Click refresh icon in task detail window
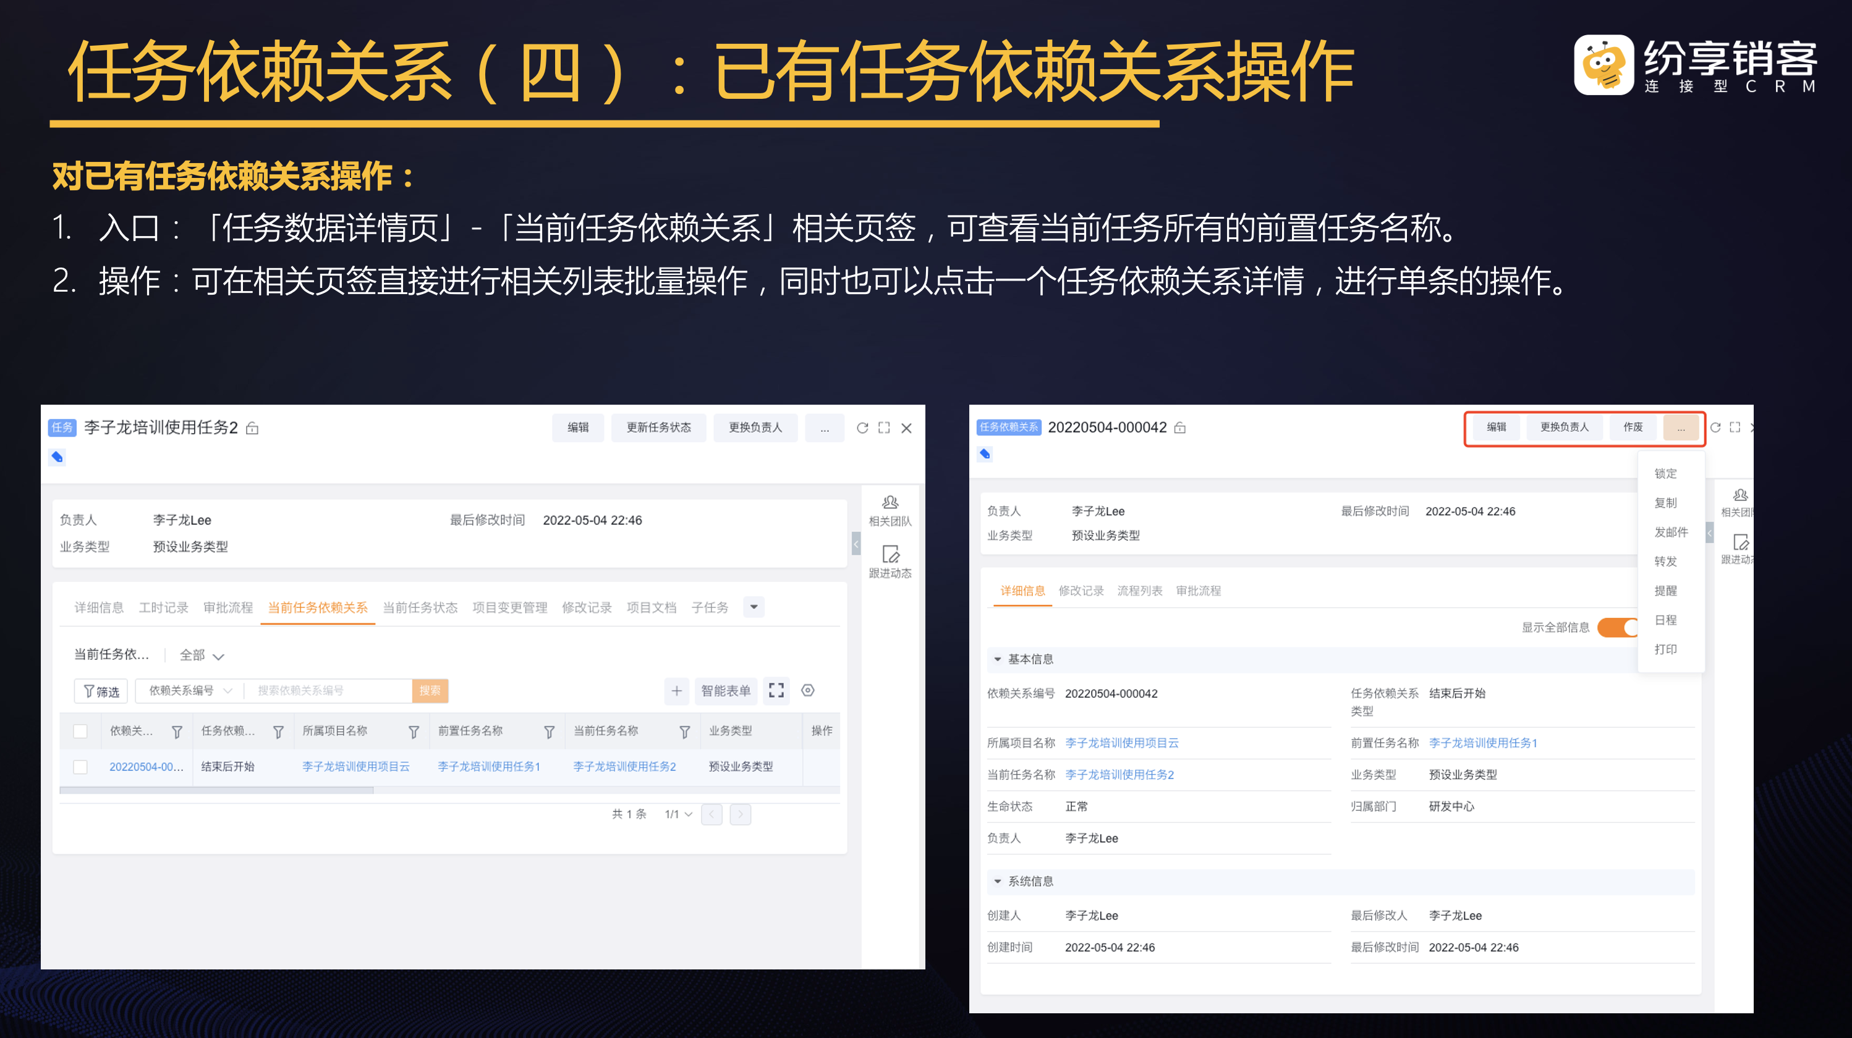Image resolution: width=1852 pixels, height=1038 pixels. (862, 428)
